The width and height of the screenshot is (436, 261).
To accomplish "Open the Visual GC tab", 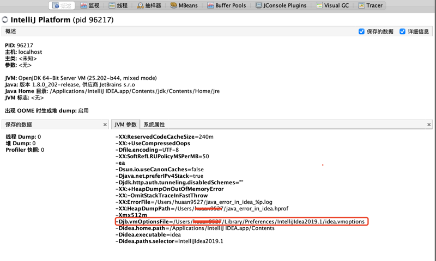I will [332, 5].
